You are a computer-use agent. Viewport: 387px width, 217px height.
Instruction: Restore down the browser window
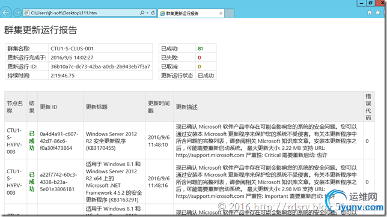370,3
